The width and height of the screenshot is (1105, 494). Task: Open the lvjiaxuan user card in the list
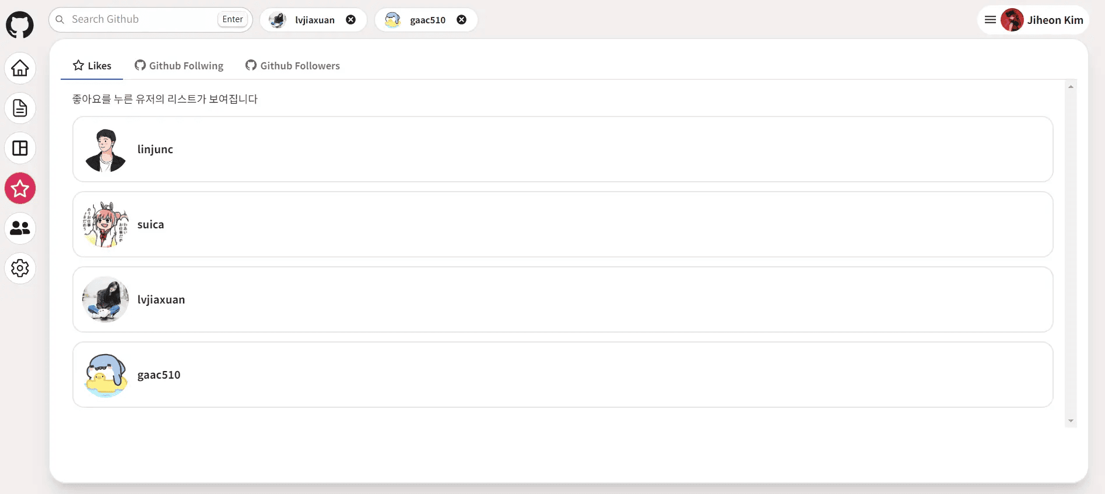(x=563, y=299)
